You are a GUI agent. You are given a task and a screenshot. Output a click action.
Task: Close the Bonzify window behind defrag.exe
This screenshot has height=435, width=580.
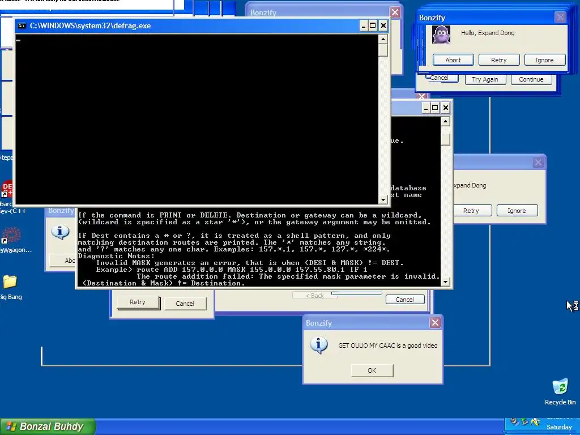tap(395, 12)
